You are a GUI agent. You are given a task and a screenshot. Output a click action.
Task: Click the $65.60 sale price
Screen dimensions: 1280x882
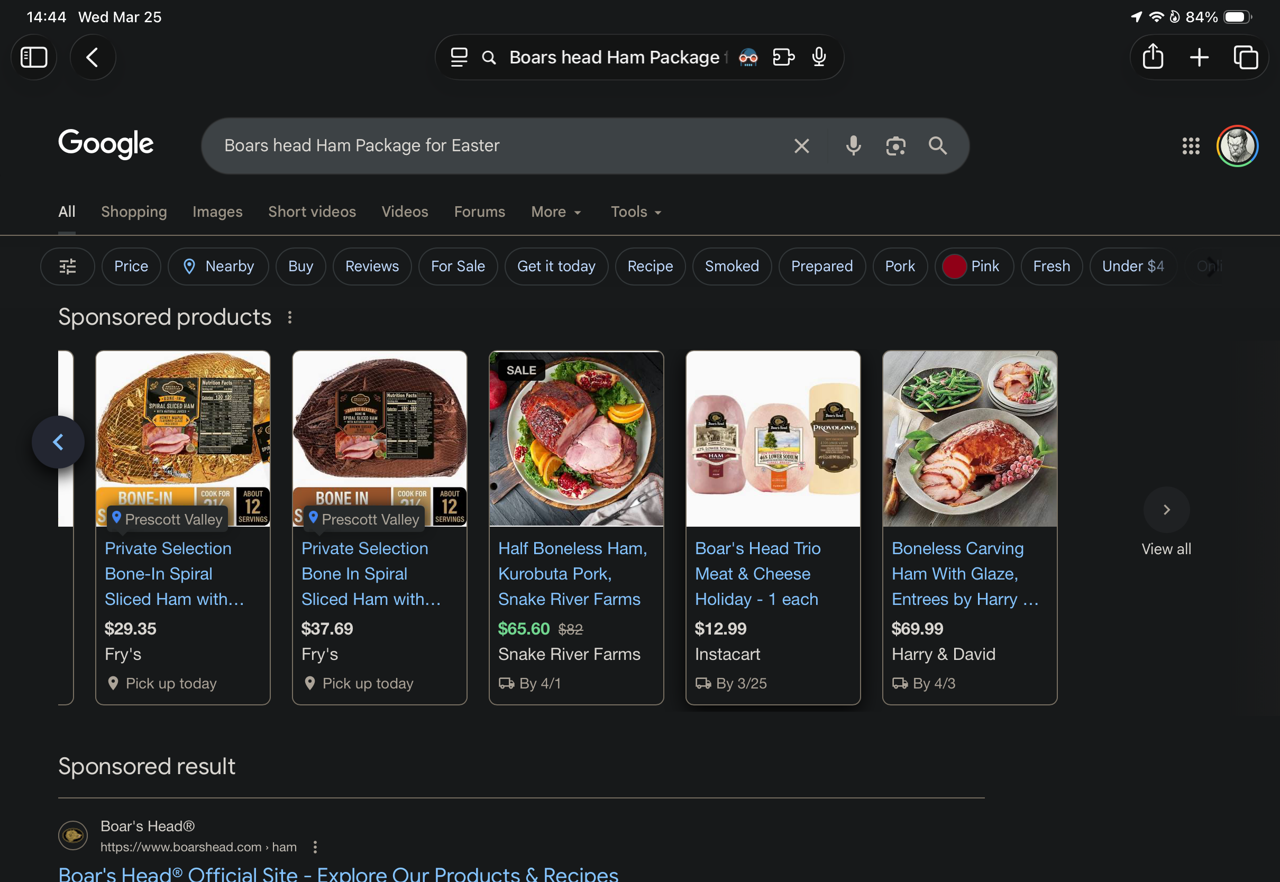point(524,628)
